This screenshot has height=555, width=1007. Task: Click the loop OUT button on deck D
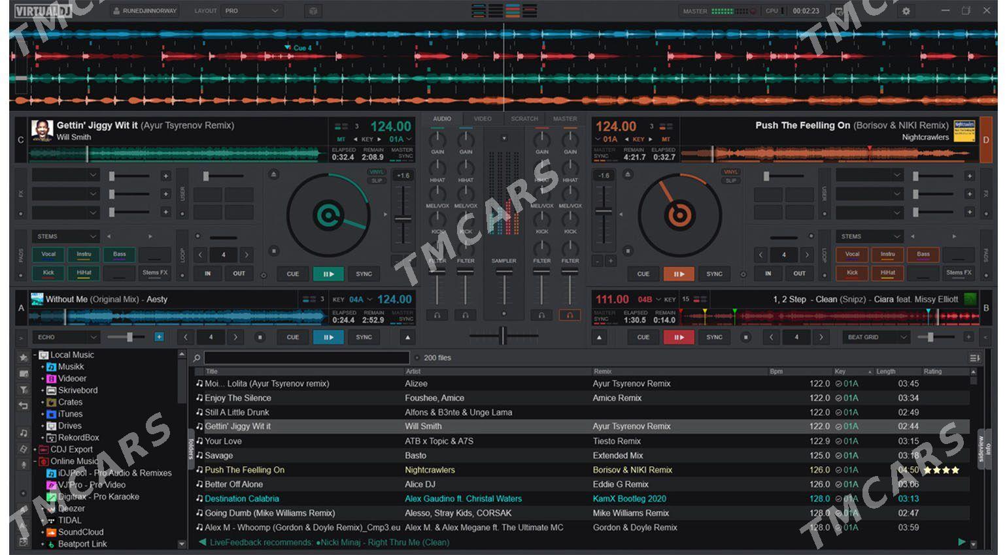tap(799, 274)
